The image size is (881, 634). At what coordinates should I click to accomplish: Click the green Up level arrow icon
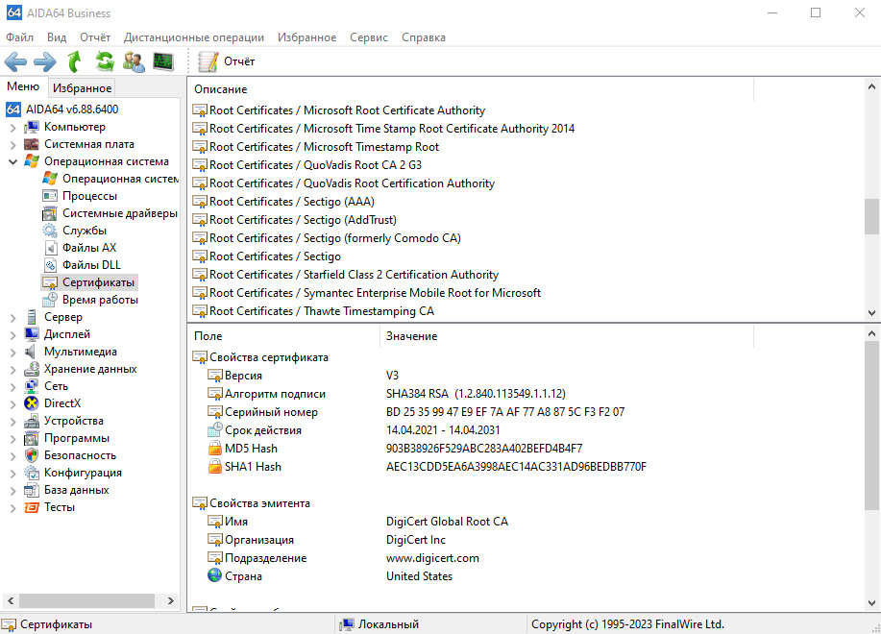click(x=75, y=61)
